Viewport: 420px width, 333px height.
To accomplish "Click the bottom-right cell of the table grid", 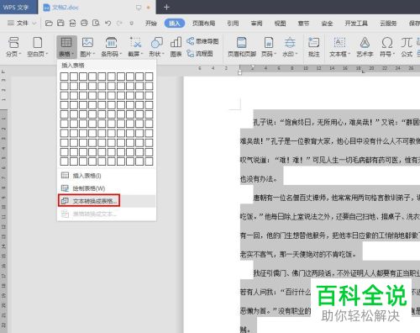I will tap(149, 161).
